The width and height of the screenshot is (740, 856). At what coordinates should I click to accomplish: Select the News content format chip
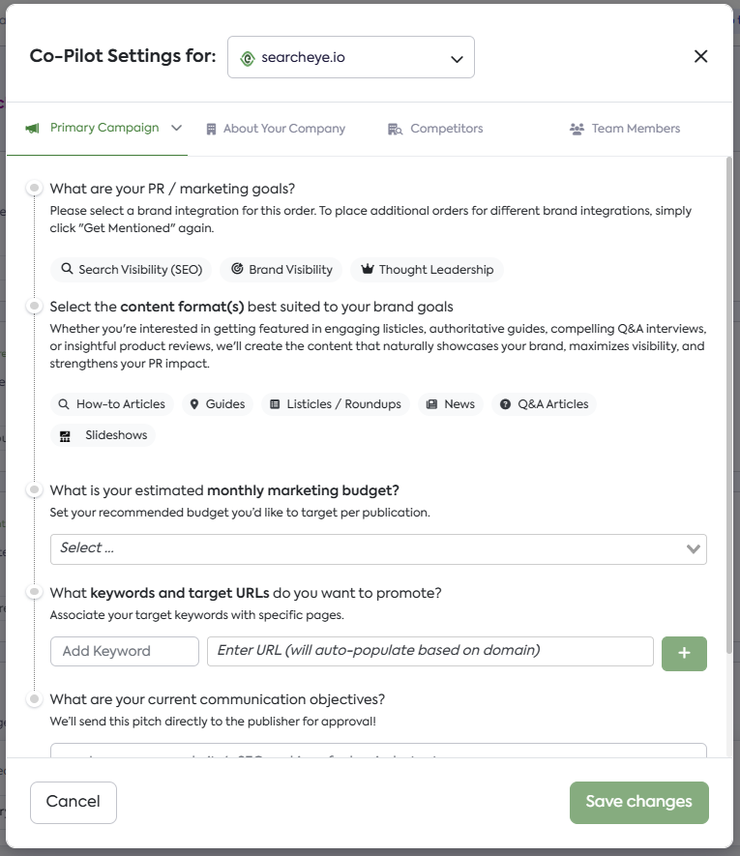click(451, 404)
